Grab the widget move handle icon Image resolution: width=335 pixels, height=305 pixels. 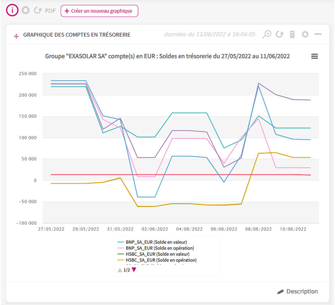(16, 36)
